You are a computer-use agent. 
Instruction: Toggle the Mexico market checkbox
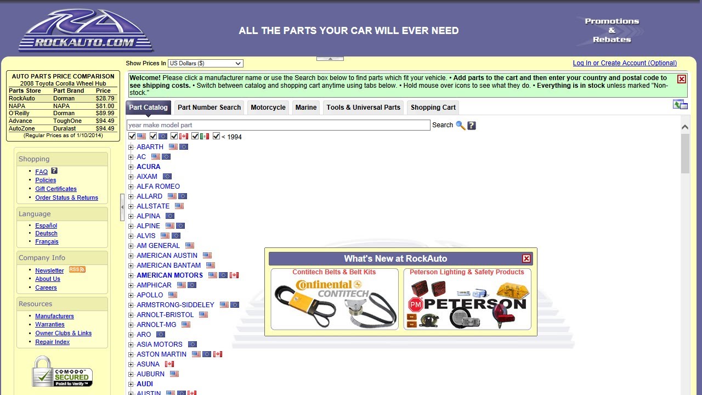[x=195, y=136]
